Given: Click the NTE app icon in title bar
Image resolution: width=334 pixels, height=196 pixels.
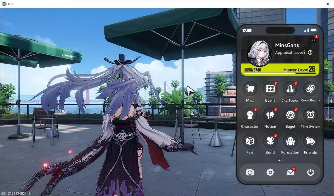Looking at the screenshot, I should coord(4,4).
